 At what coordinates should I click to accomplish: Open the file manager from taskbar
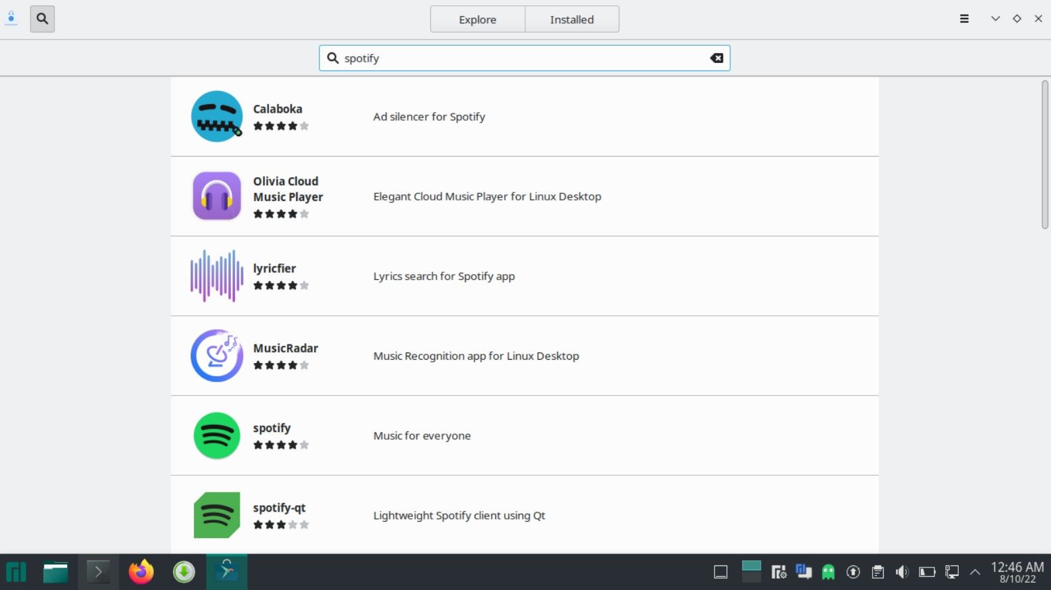(x=55, y=571)
